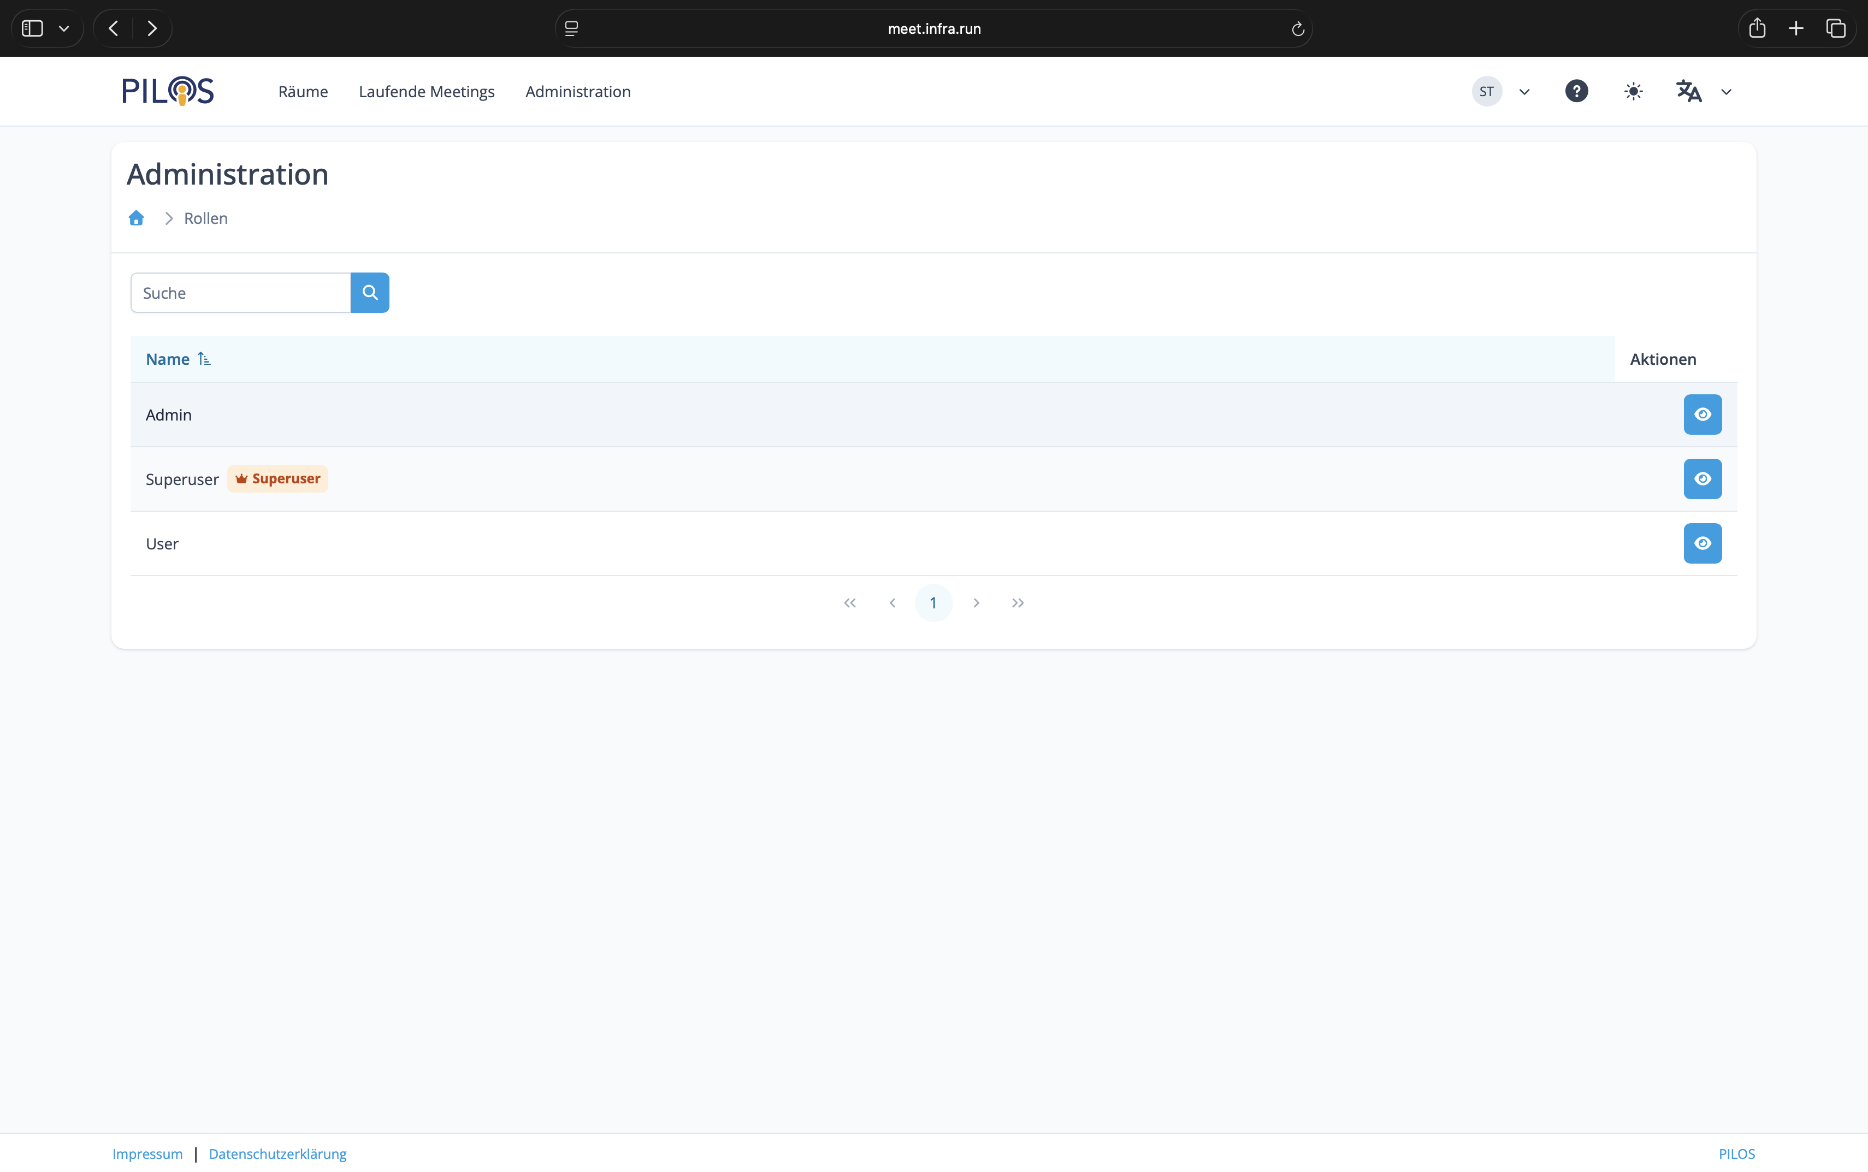The image size is (1868, 1172).
Task: Expand the ST user avatar dropdown
Action: point(1502,91)
